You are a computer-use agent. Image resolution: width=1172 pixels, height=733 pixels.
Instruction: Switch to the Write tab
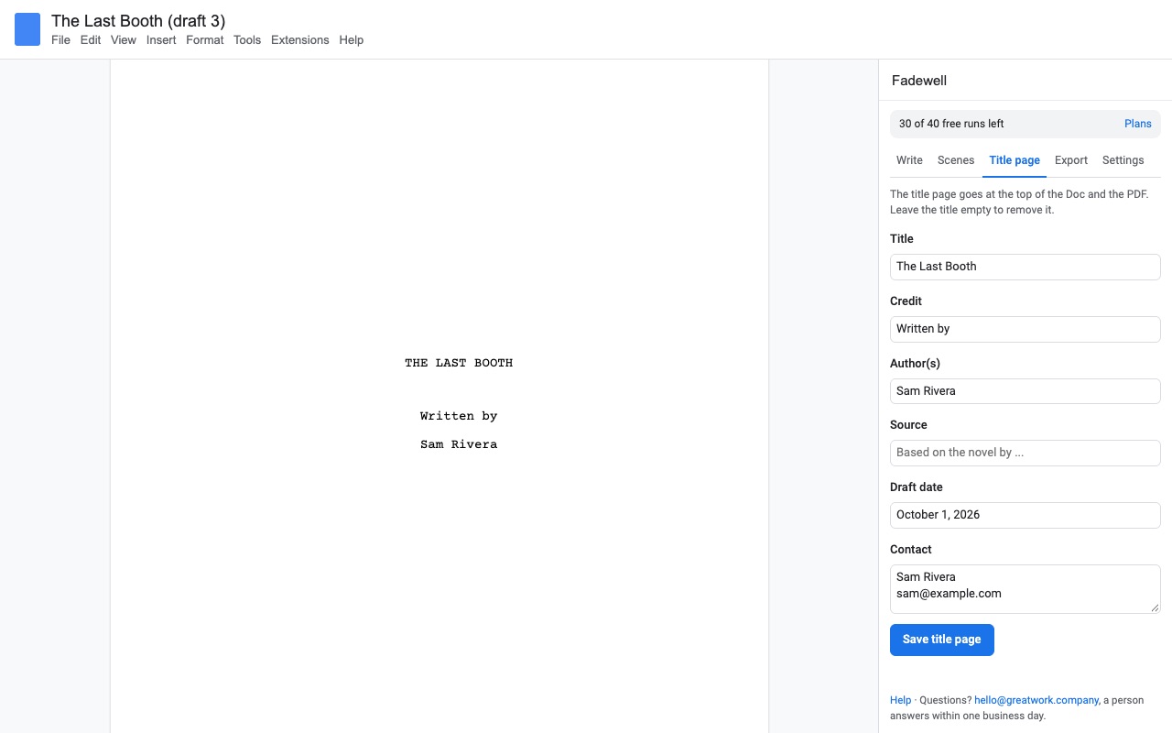click(909, 160)
